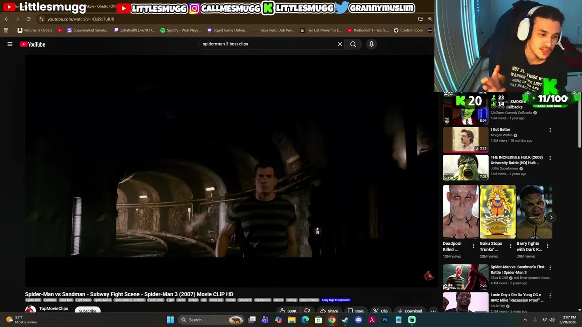Click the venom tag

point(231,300)
